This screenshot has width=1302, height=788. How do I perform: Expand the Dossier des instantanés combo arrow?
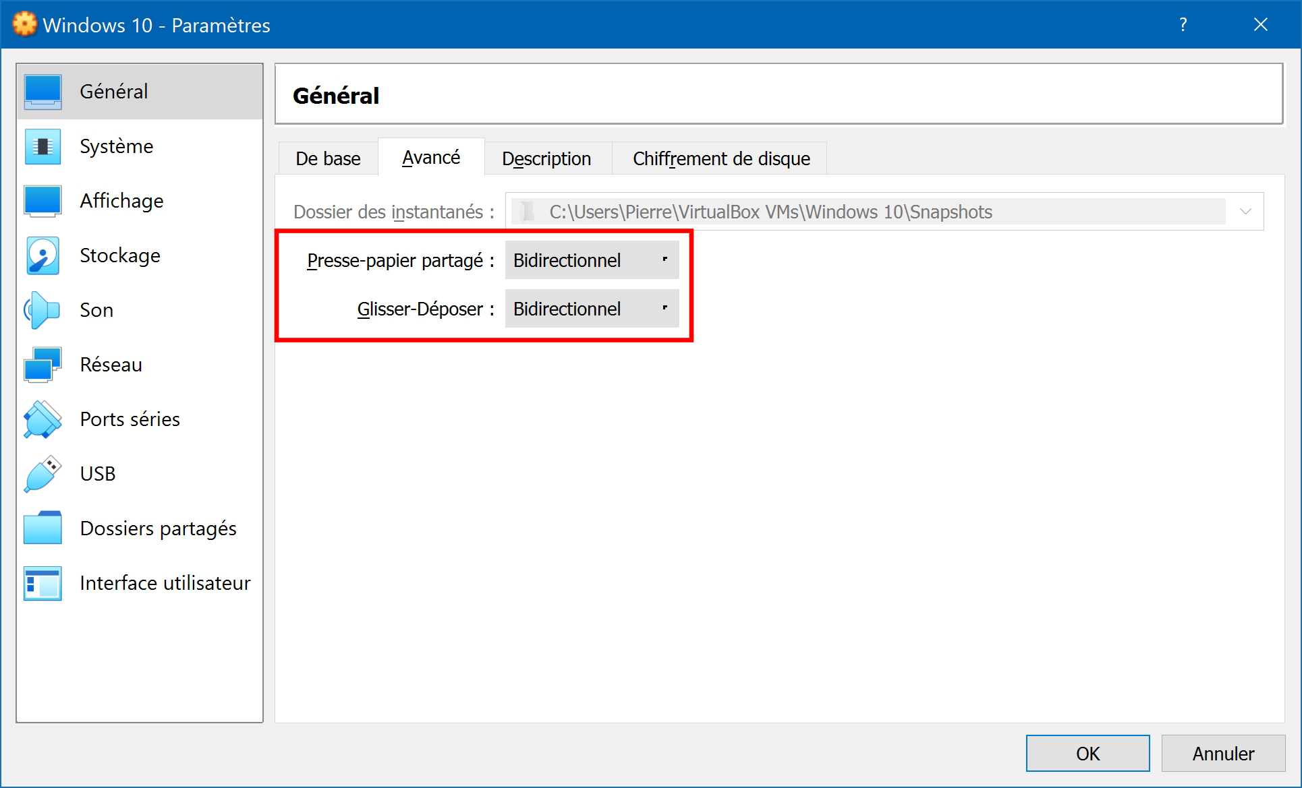point(1245,212)
